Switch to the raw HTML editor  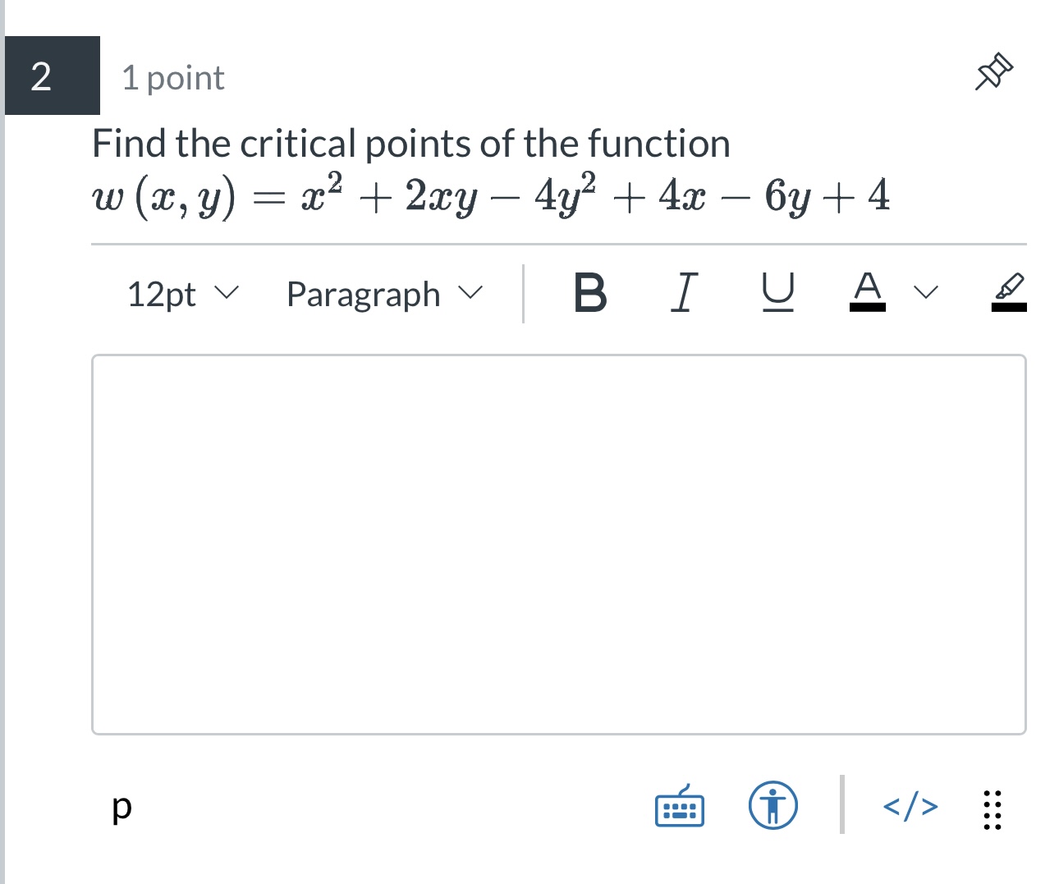tap(910, 806)
